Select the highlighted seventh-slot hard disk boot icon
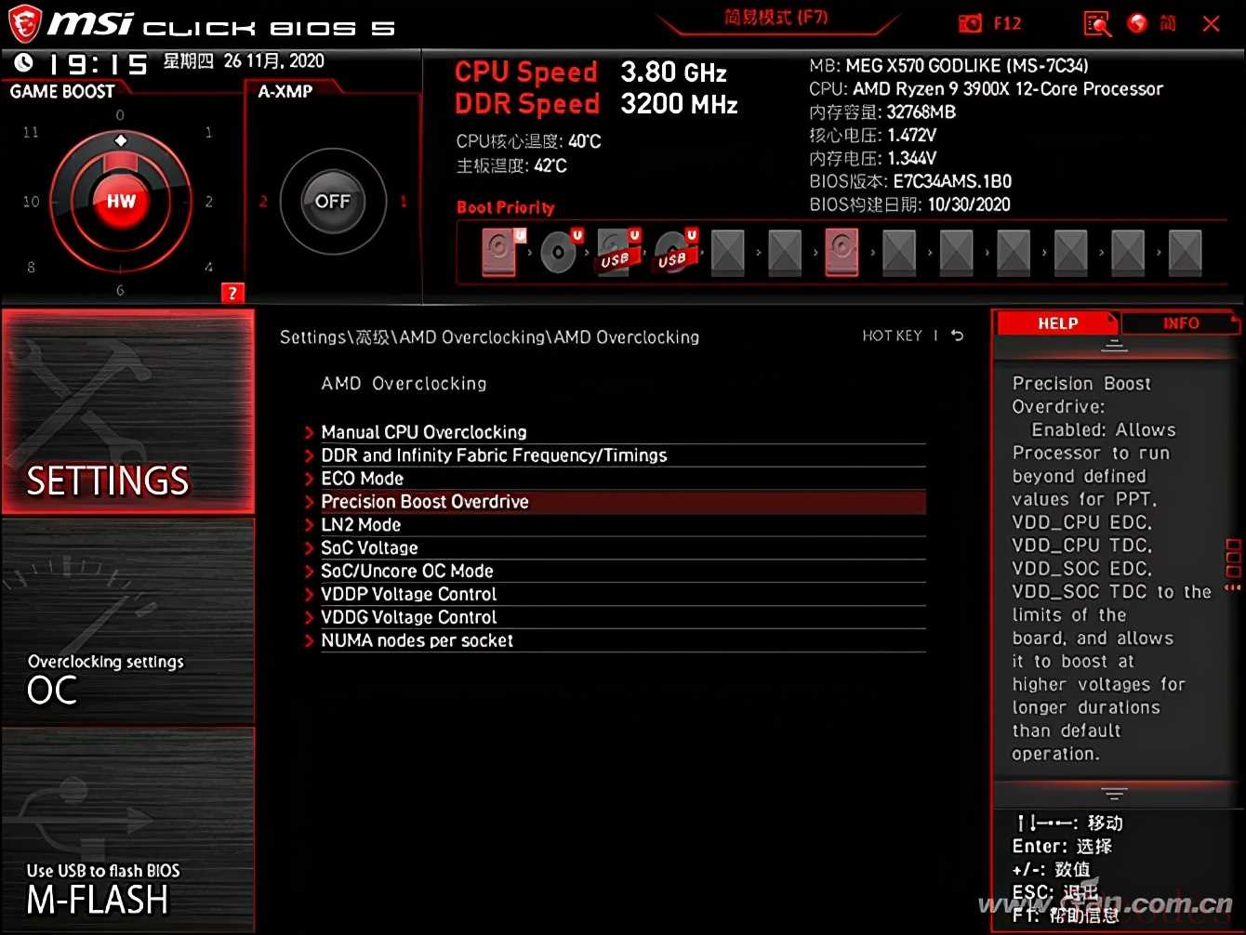Viewport: 1246px width, 935px height. pyautogui.click(x=842, y=252)
